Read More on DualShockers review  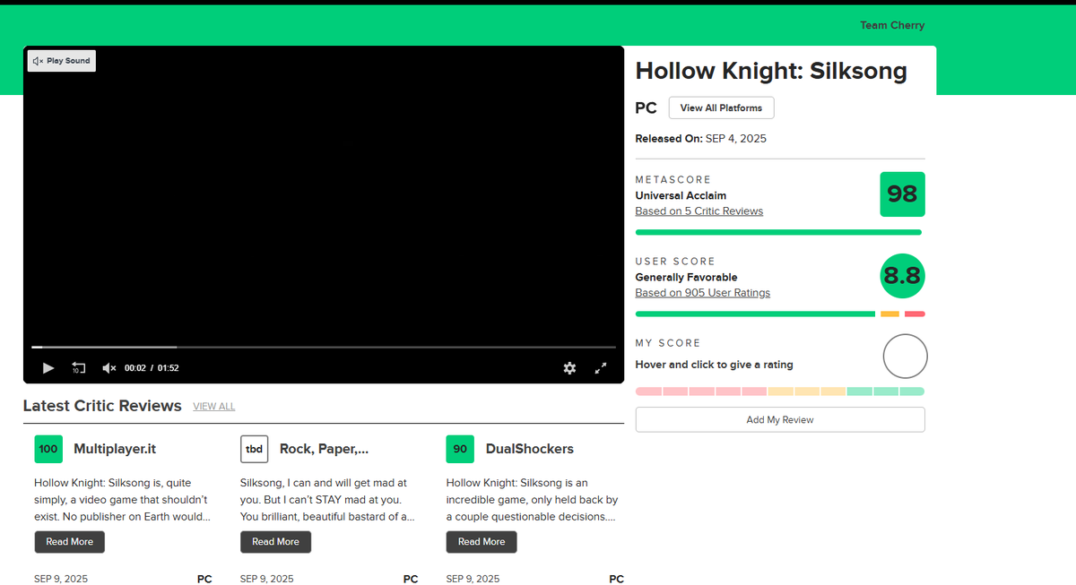[482, 542]
